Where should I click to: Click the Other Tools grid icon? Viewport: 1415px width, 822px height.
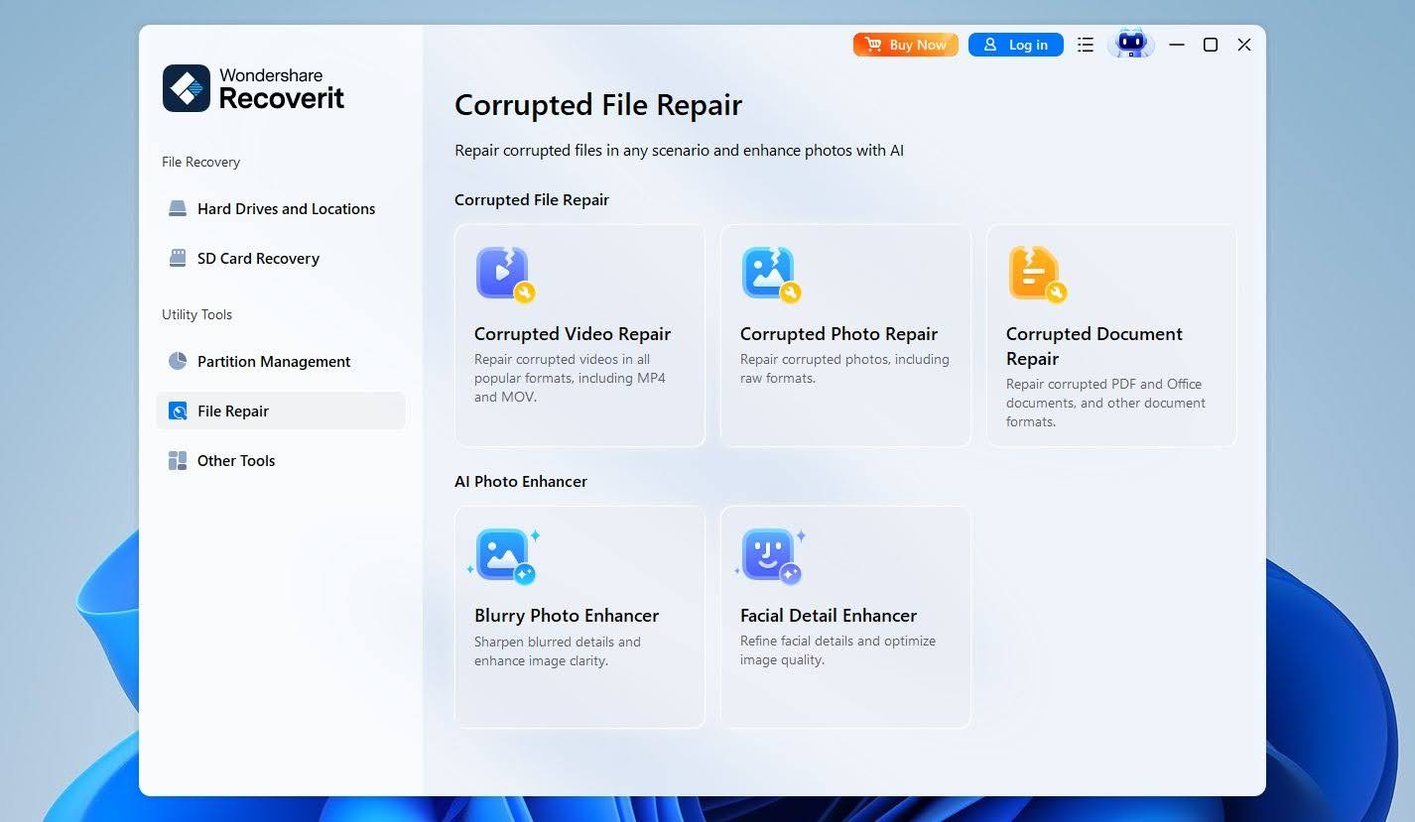[178, 460]
